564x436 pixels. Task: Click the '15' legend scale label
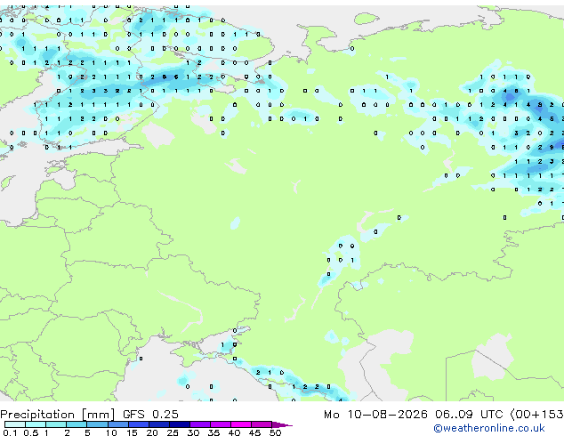click(132, 432)
